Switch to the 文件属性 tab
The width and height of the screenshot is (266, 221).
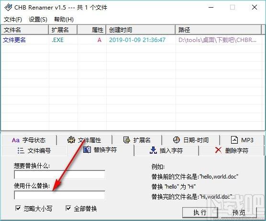[x=84, y=140]
